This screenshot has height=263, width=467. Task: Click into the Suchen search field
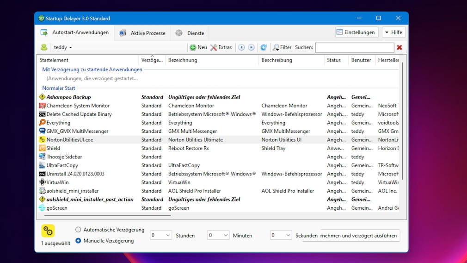355,47
